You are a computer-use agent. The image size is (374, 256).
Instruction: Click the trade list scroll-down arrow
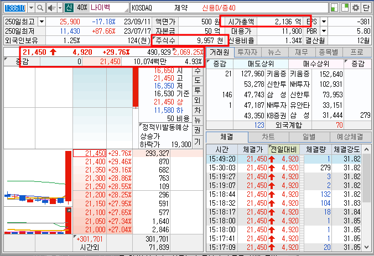[x=367, y=247]
